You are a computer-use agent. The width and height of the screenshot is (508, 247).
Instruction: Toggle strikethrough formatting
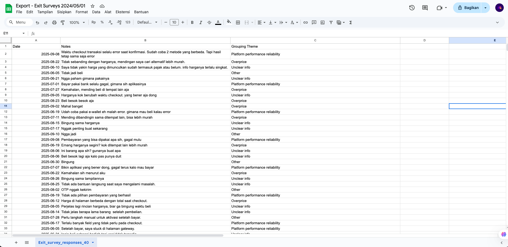[x=209, y=23]
